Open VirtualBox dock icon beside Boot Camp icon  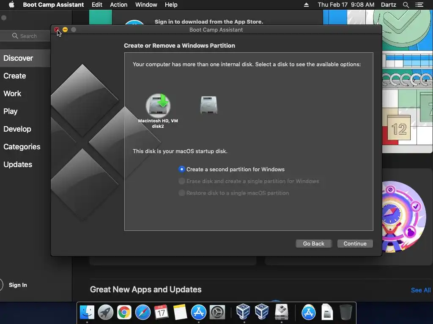point(262,311)
